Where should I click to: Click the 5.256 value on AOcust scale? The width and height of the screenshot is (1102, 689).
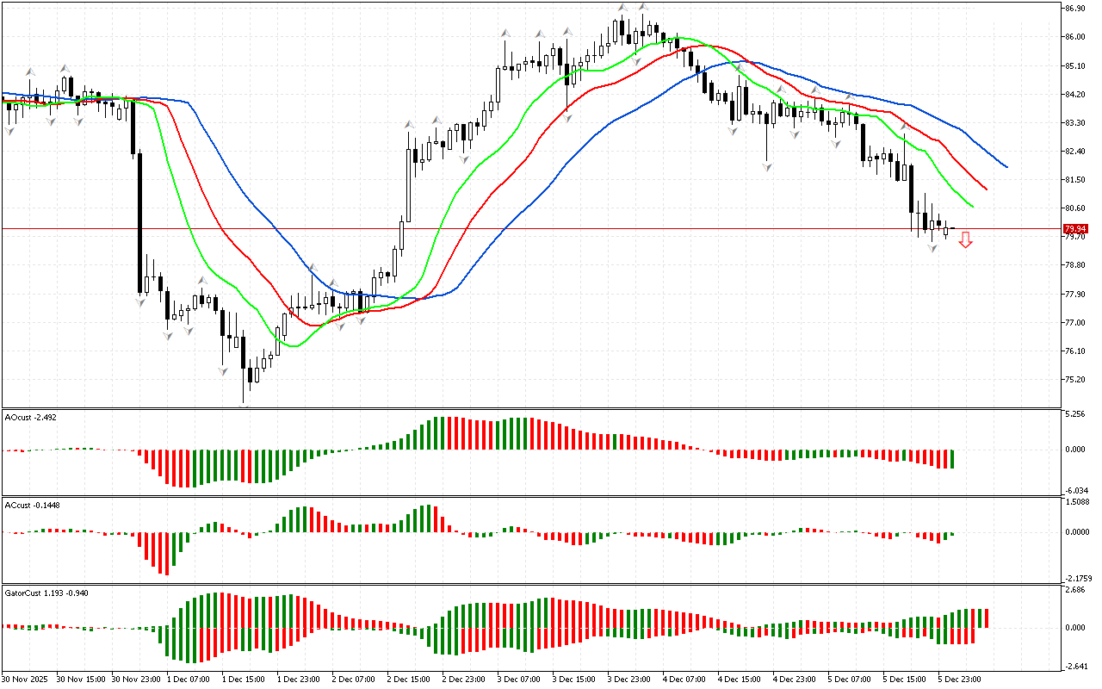click(1074, 414)
